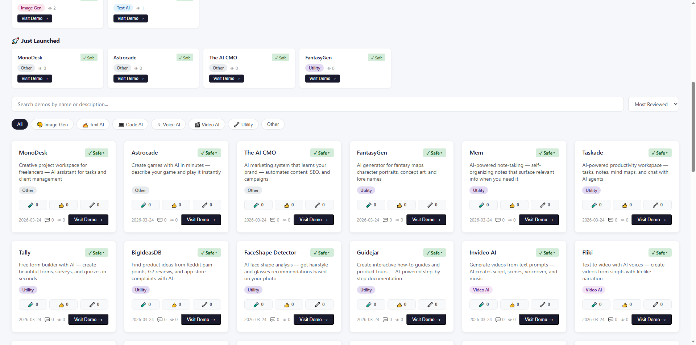The height and width of the screenshot is (345, 696).
Task: Visit the Fliki demo
Action: [x=651, y=319]
